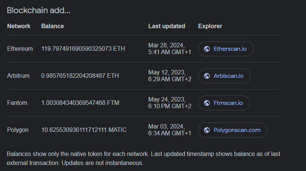Click the globe icon beside Polygonscan.com
Screen dimensions: 306x171
[207, 130]
